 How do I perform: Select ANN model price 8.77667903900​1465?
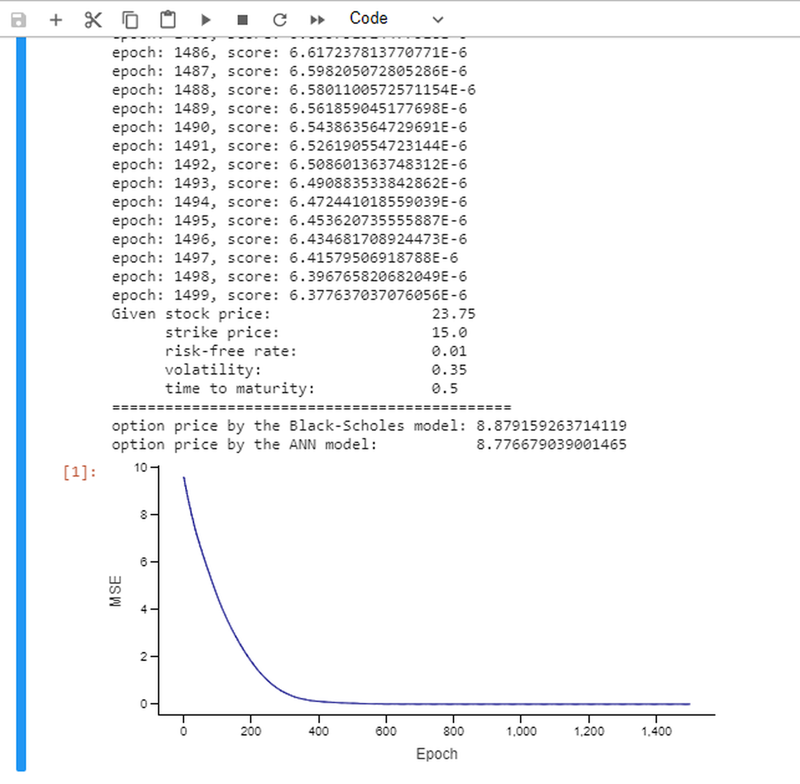(551, 444)
